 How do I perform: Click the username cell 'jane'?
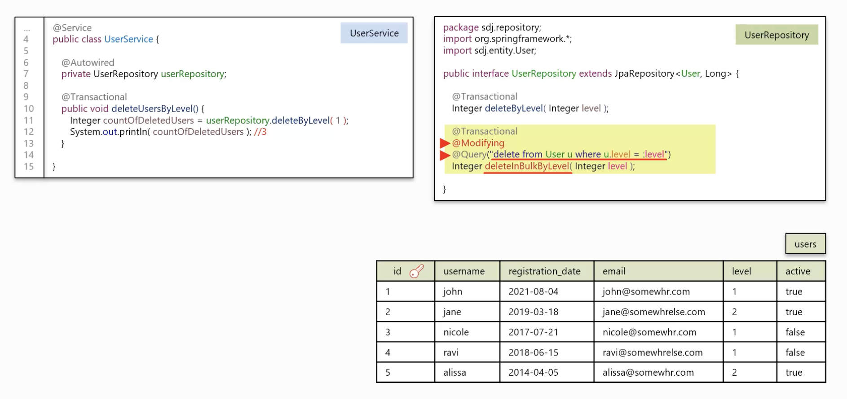tap(467, 312)
